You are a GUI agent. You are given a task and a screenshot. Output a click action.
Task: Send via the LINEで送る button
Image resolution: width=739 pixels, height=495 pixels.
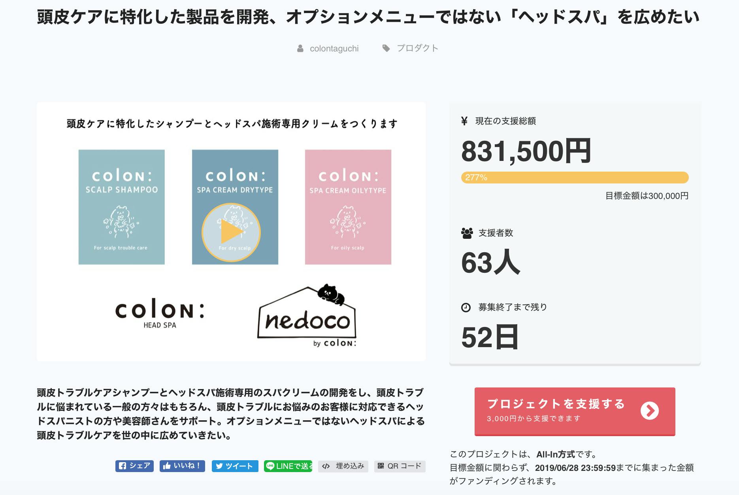click(x=288, y=466)
